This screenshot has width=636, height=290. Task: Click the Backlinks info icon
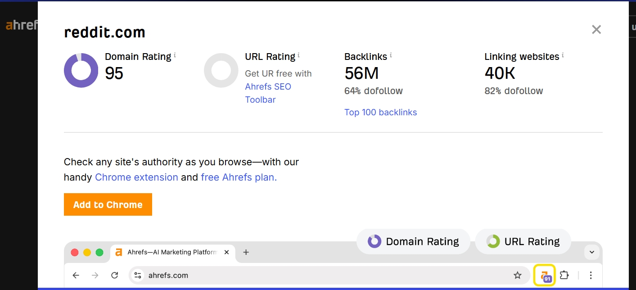391,55
